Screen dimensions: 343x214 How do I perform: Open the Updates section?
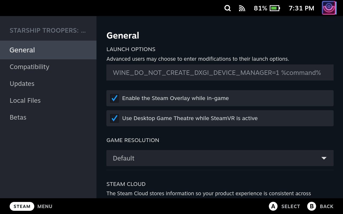[22, 84]
